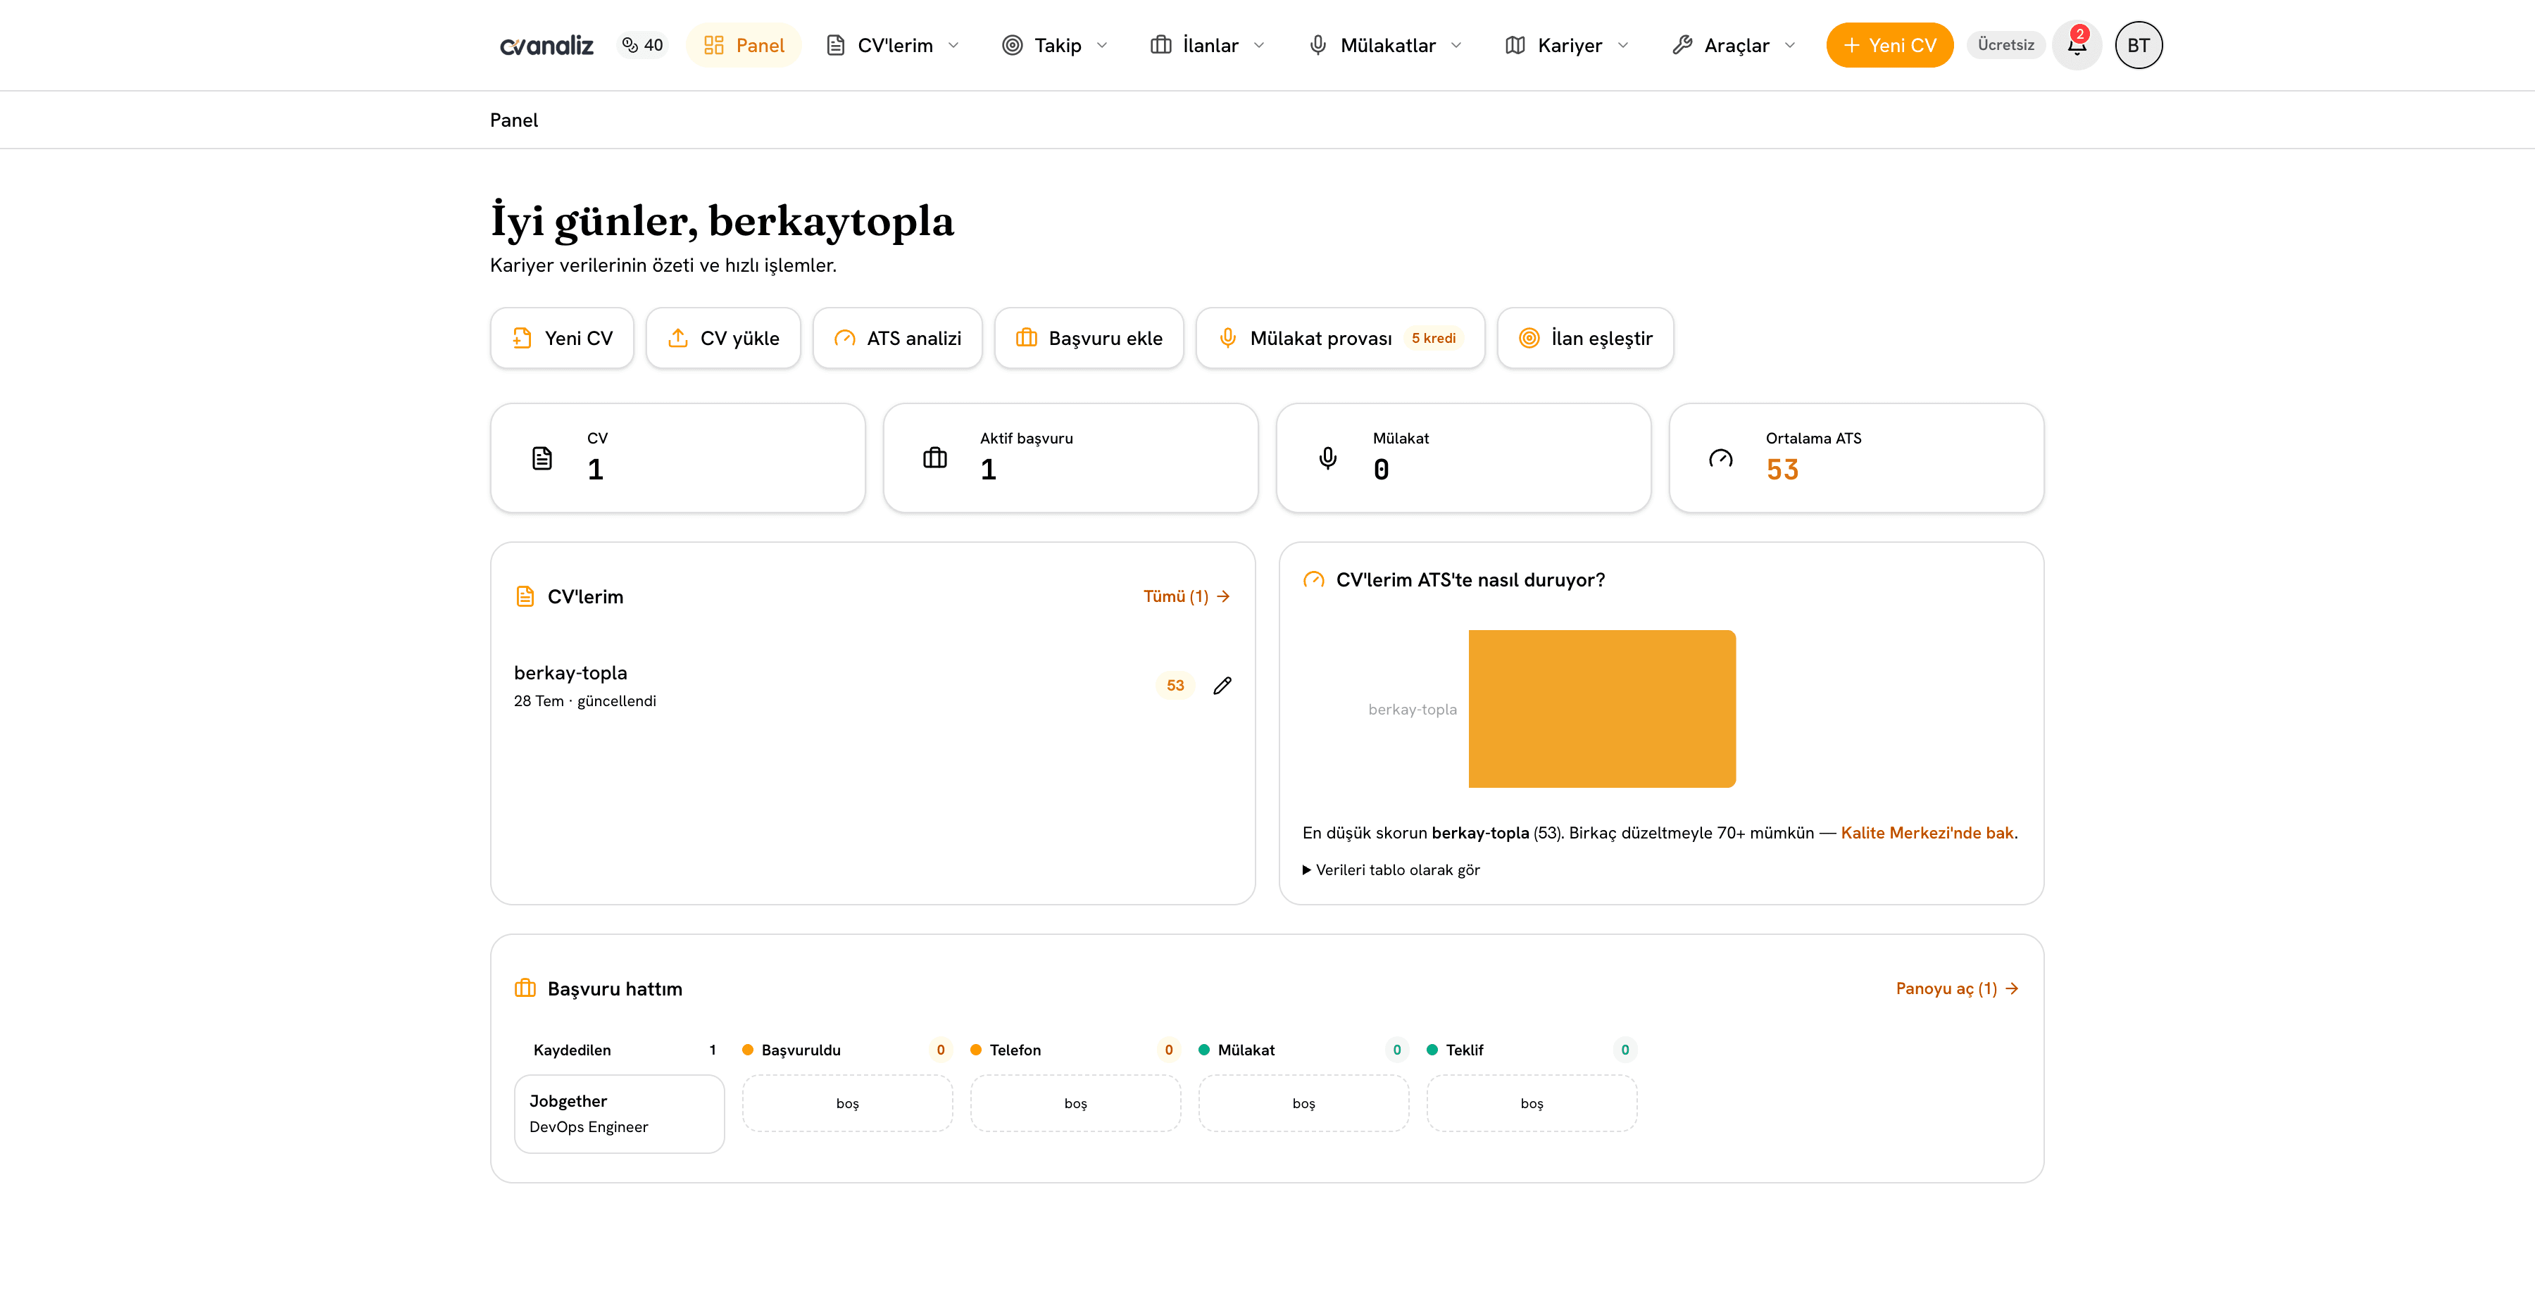The image size is (2535, 1294).
Task: Open the İlanlar menu
Action: pyautogui.click(x=1208, y=45)
